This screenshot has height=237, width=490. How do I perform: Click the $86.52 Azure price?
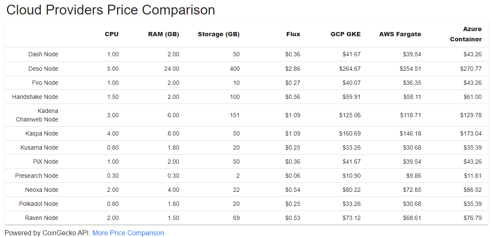(x=473, y=190)
